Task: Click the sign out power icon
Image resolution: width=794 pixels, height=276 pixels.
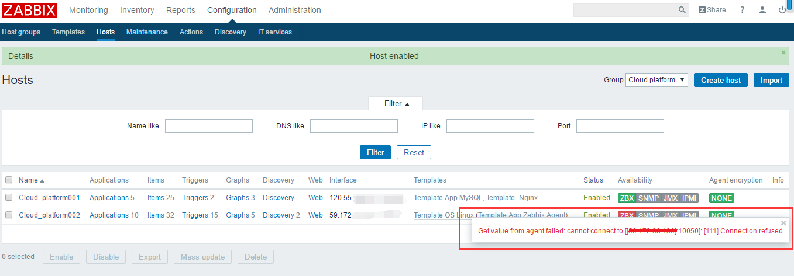Action: pos(782,10)
